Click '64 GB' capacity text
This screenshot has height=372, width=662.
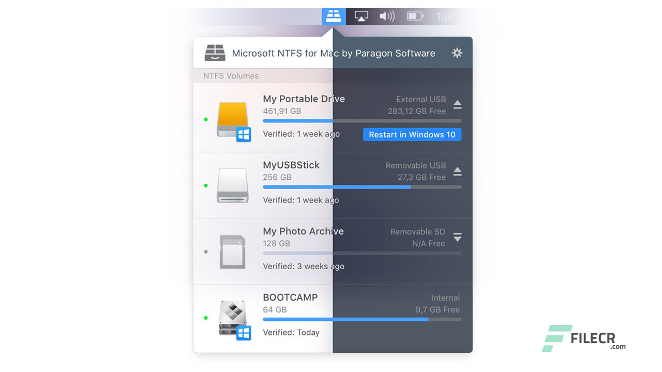coord(275,309)
